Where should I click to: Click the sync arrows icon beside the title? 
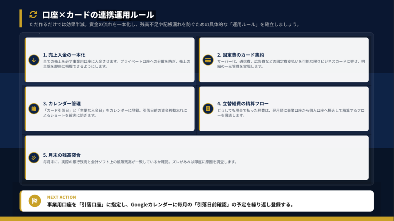coord(33,15)
